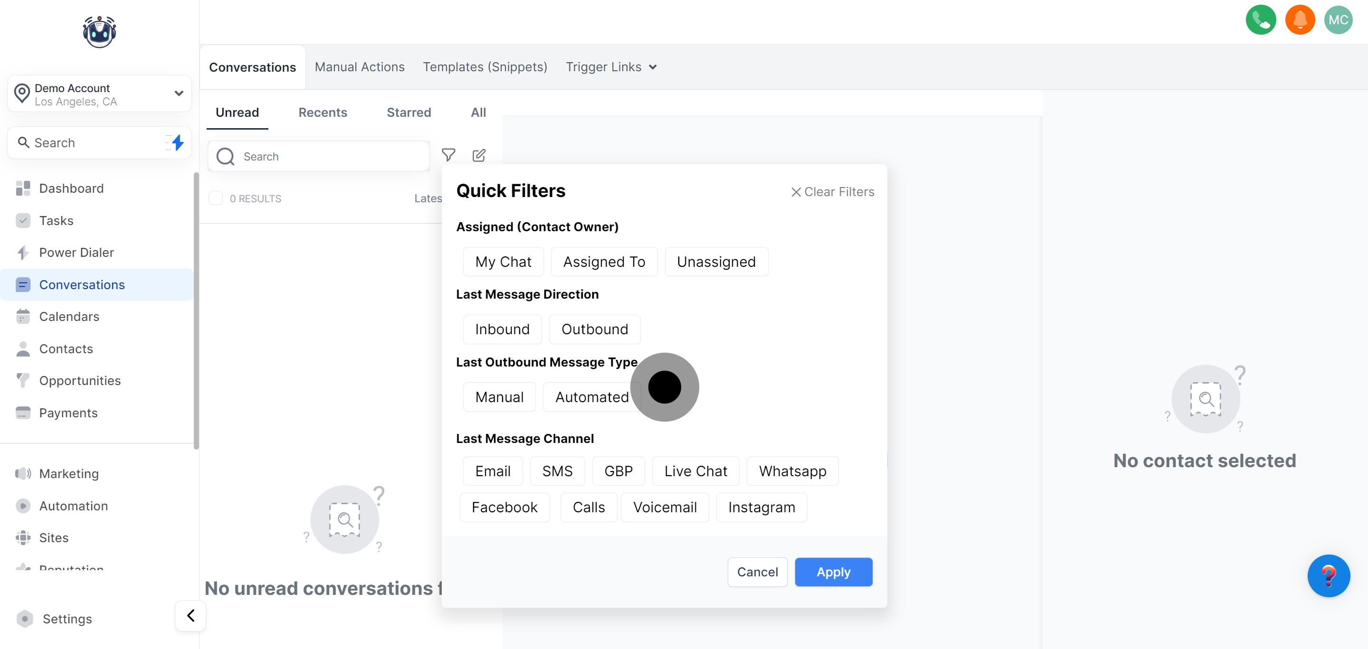
Task: Click the Clear Filters link
Action: tap(832, 192)
